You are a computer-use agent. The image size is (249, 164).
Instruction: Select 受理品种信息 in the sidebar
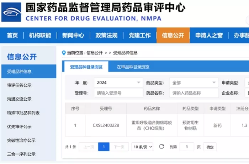pos(29,72)
